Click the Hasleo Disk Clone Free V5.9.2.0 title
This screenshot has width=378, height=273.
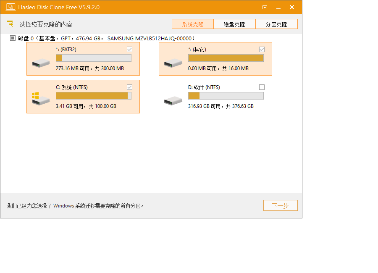(59, 7)
